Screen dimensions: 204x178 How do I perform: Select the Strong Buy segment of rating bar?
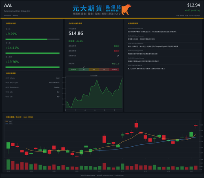click(x=73, y=69)
